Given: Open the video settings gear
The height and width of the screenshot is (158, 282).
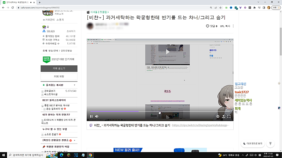Looking at the screenshot, I should (218, 117).
